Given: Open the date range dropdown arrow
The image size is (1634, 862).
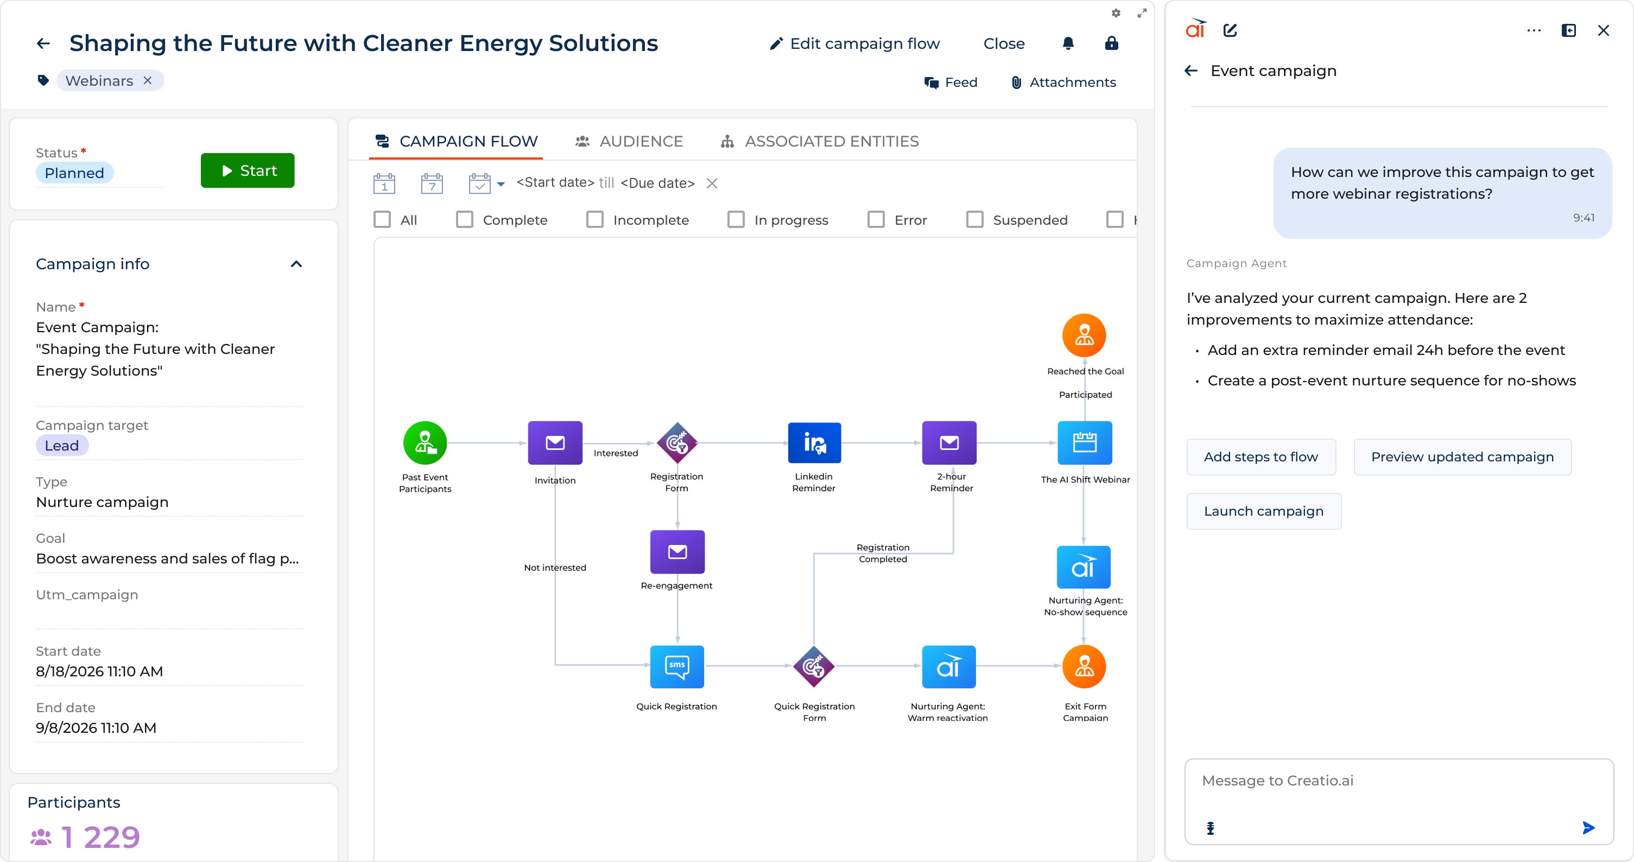Looking at the screenshot, I should point(501,184).
